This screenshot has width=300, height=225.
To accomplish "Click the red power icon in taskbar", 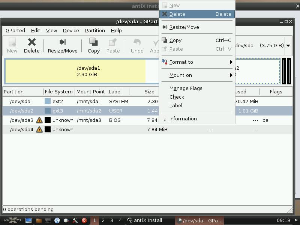I will point(84,220).
